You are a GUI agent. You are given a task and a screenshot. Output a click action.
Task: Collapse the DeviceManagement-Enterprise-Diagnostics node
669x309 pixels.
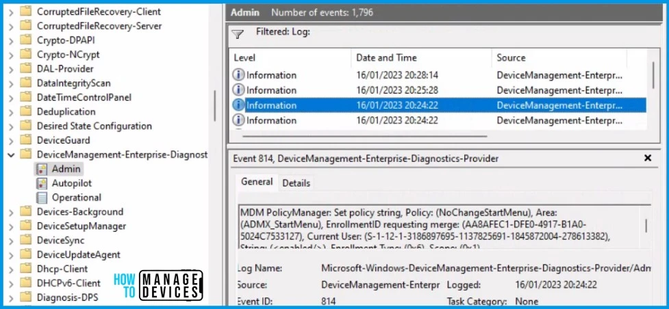[x=11, y=154]
